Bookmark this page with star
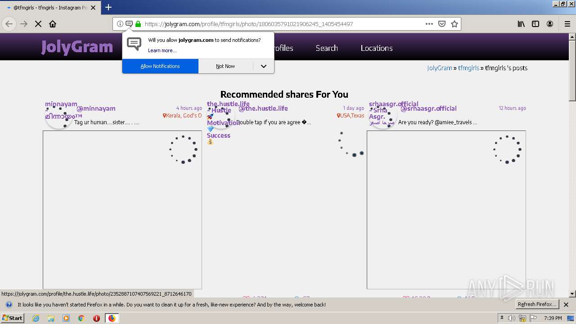 click(x=454, y=24)
